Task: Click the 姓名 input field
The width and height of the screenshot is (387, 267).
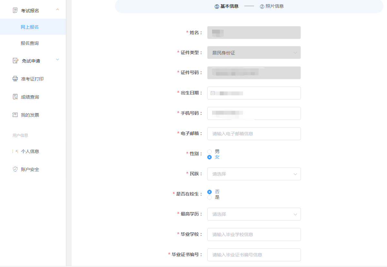Action: coord(254,33)
